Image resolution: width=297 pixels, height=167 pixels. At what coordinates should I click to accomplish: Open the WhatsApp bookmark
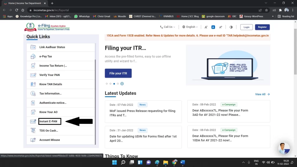82,17
